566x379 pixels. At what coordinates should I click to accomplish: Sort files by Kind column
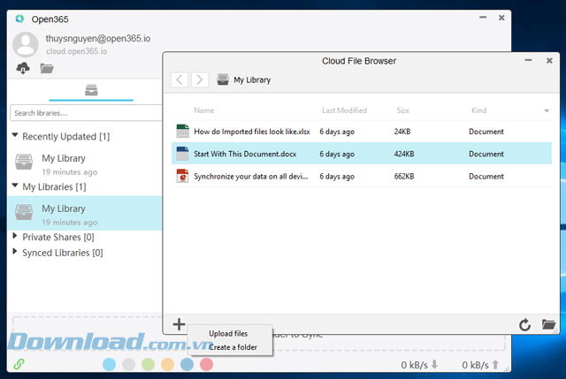[x=478, y=110]
